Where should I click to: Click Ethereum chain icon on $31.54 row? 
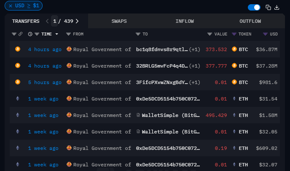coord(18,98)
